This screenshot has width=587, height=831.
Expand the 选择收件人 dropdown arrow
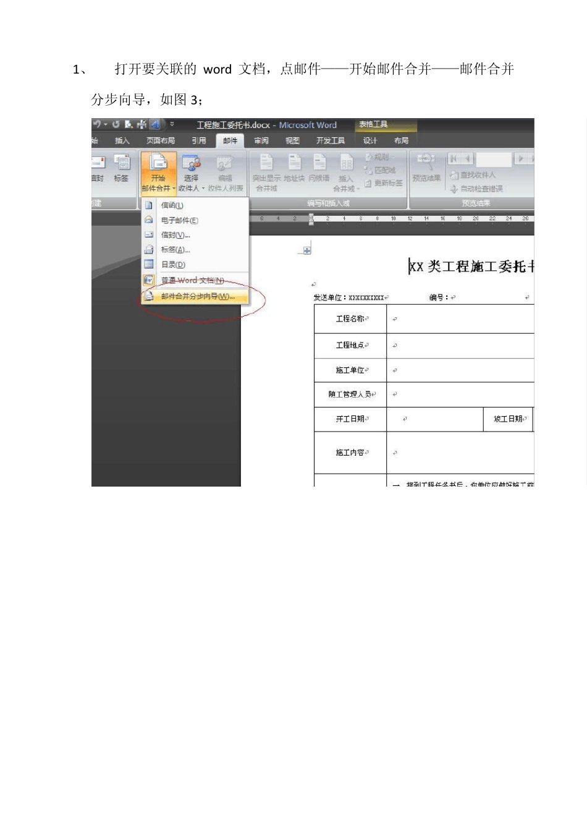[x=203, y=188]
